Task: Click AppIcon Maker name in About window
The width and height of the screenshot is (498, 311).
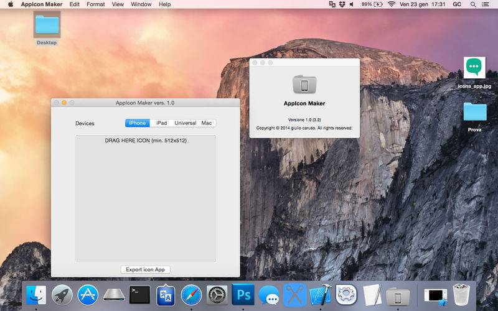Action: (x=304, y=103)
